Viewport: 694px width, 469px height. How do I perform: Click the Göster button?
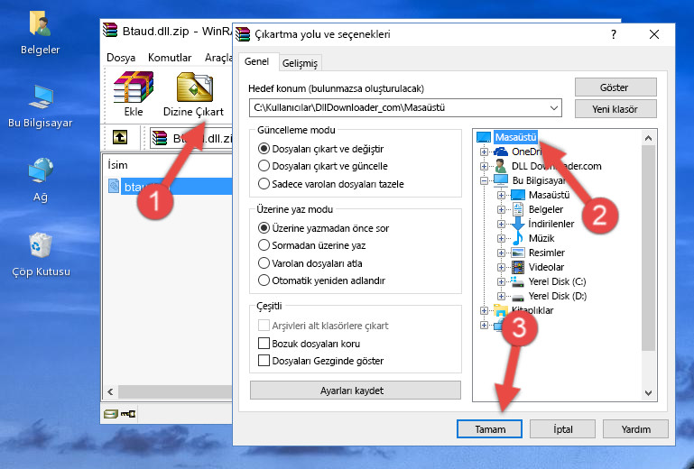pyautogui.click(x=615, y=87)
